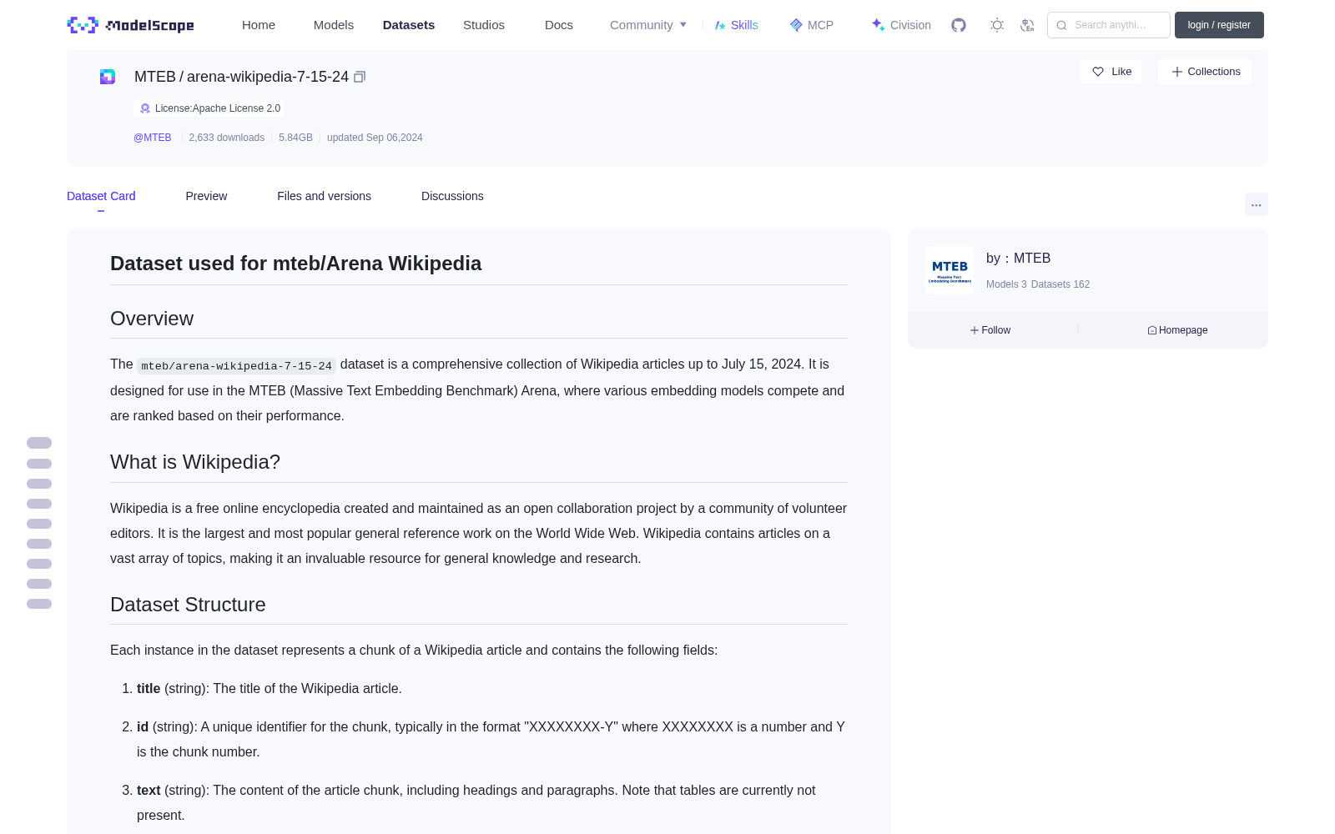Click the Apache License 2.0 tag

coord(209,108)
